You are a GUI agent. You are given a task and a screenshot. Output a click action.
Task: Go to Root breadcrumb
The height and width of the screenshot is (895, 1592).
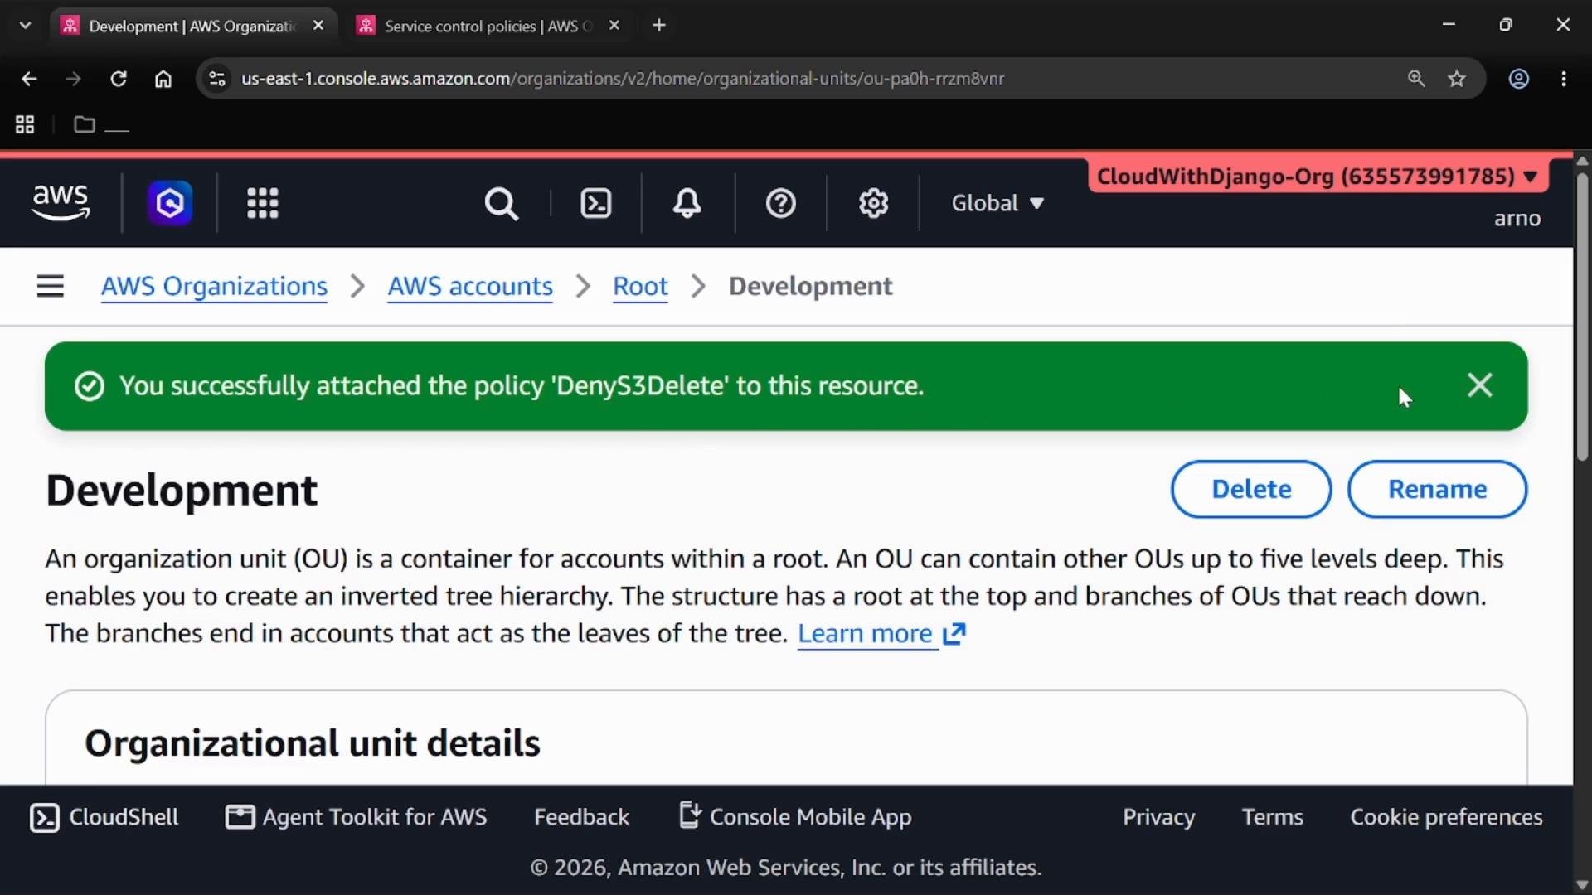(x=640, y=287)
